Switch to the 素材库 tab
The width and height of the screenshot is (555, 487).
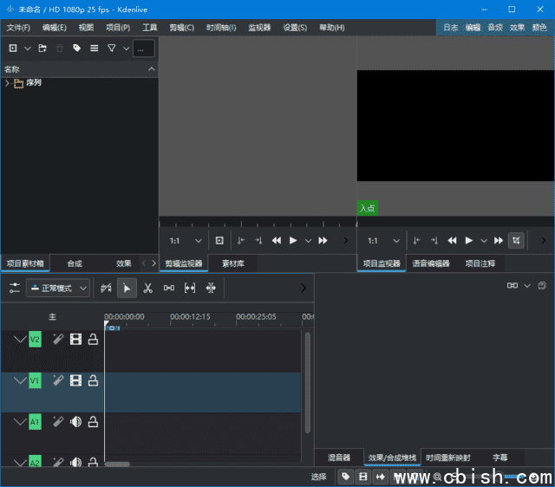233,263
